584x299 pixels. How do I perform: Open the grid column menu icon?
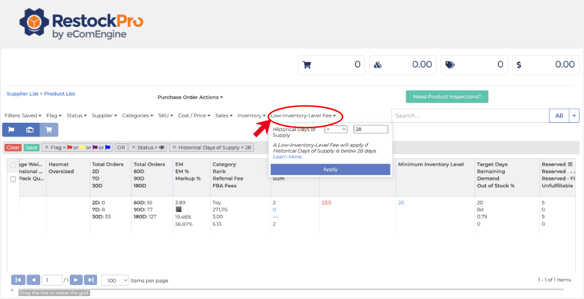click(x=570, y=165)
